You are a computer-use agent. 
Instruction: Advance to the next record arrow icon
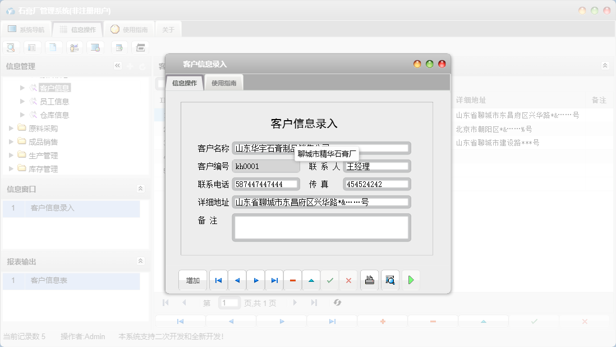tap(255, 280)
